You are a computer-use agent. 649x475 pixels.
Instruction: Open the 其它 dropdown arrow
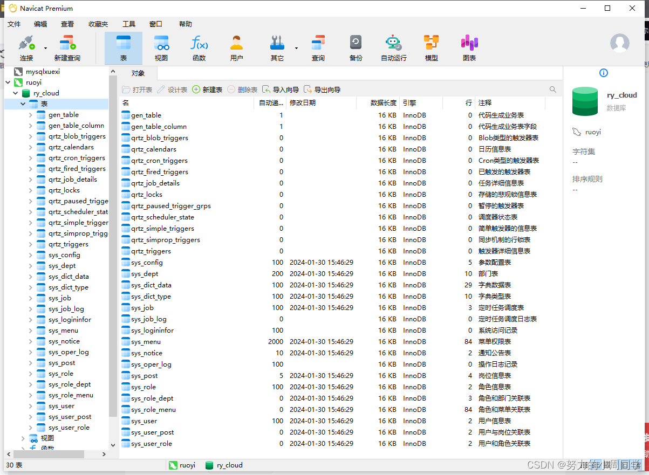[x=296, y=48]
